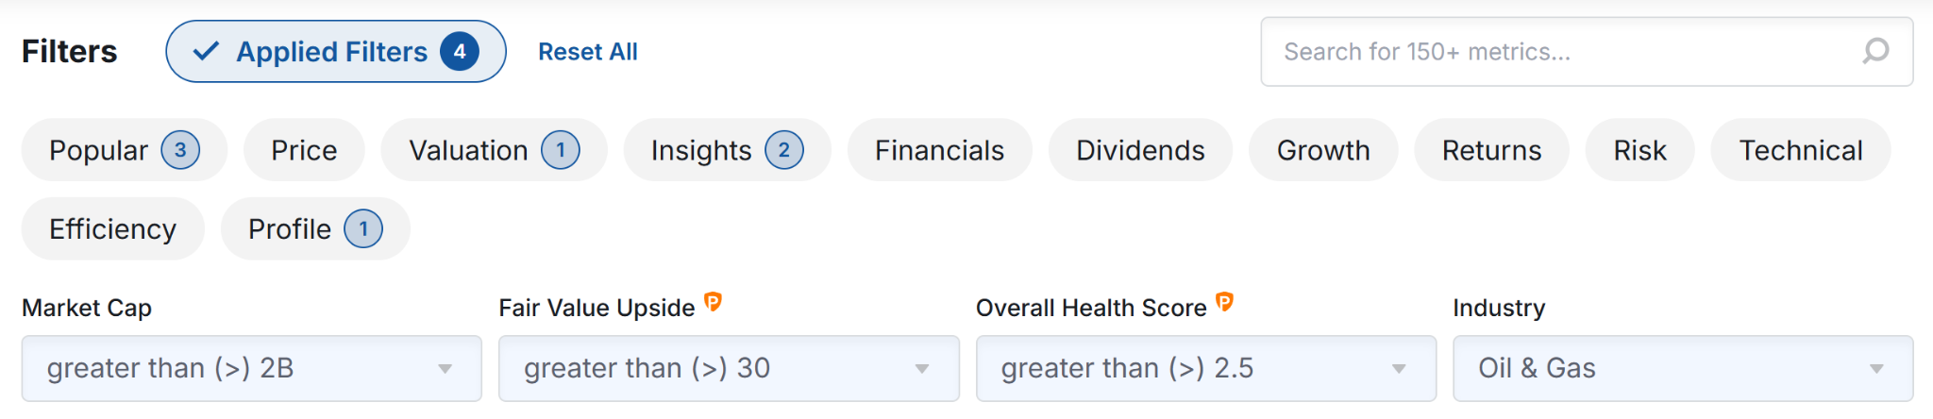
Task: Open the Efficiency filter category
Action: tap(112, 229)
